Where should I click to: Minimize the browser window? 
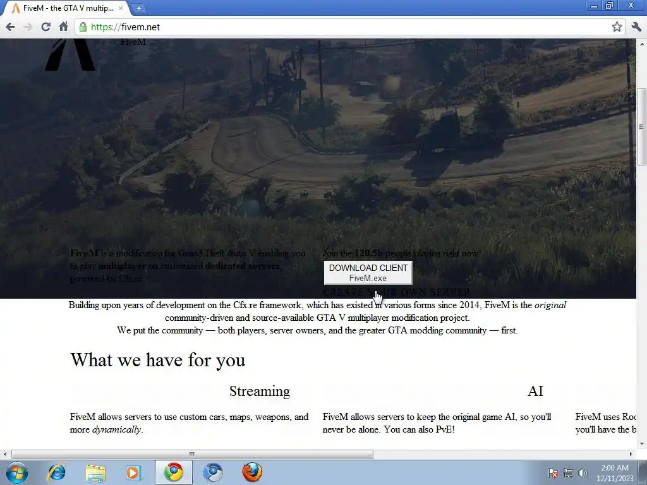click(594, 6)
